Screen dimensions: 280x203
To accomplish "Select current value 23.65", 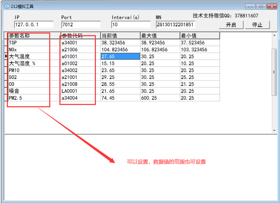I will [x=120, y=70].
